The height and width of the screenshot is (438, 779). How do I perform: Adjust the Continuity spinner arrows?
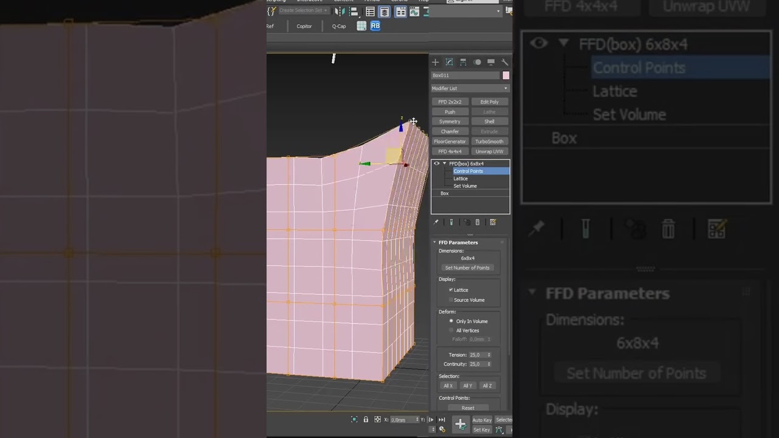(489, 364)
